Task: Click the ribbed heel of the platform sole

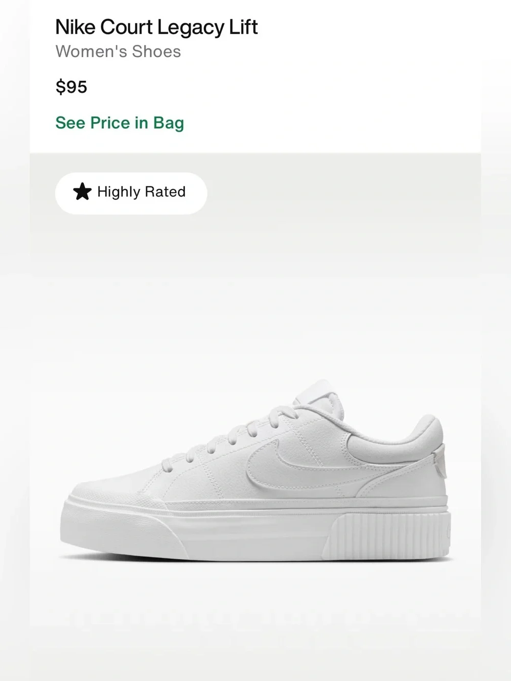Action: coord(389,532)
